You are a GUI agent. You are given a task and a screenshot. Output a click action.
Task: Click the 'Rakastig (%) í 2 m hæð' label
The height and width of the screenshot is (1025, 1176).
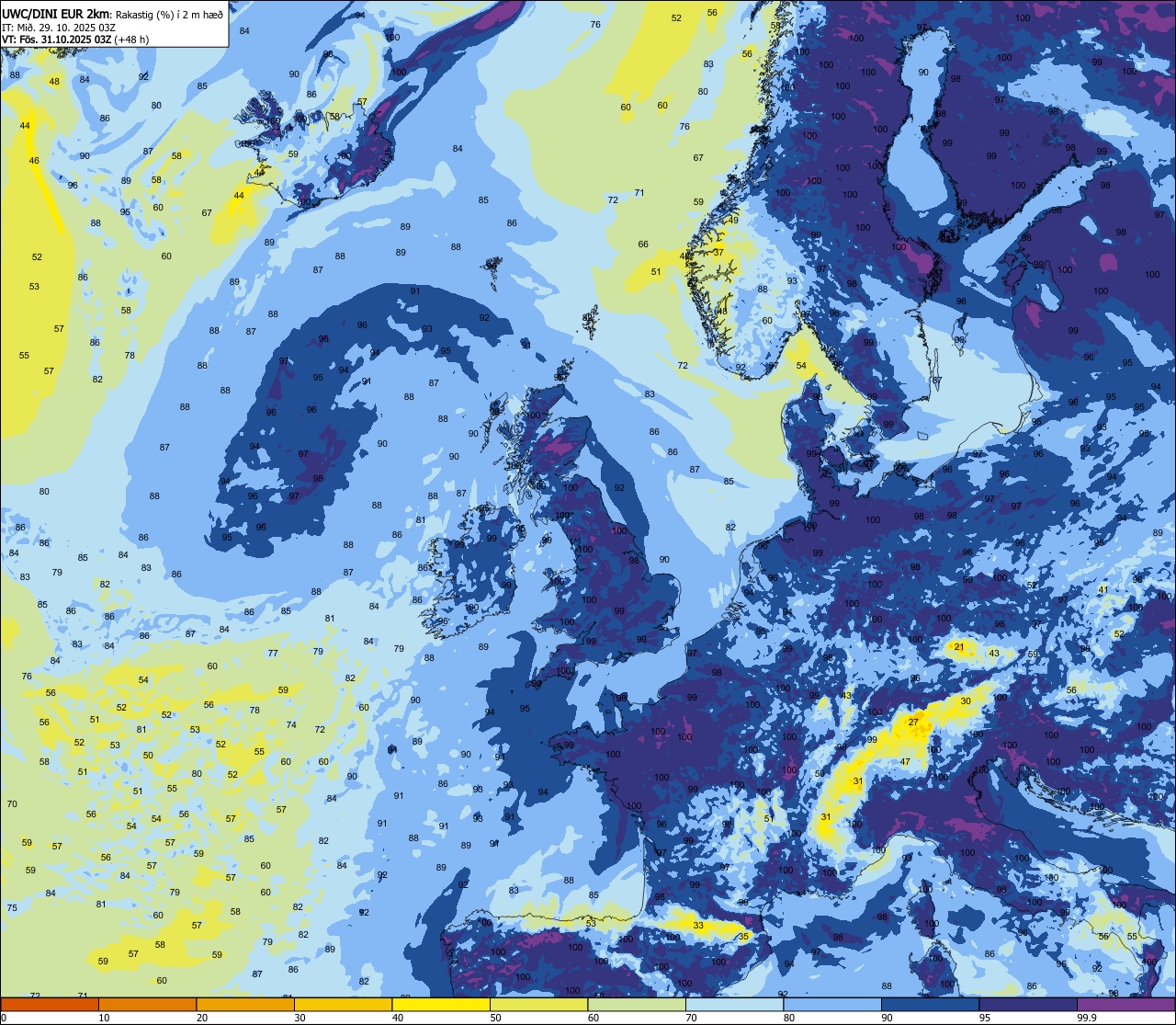pos(167,15)
